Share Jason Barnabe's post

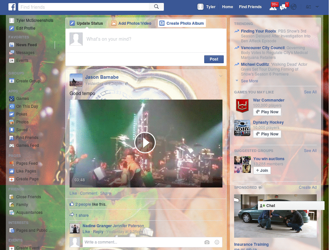click(105, 193)
